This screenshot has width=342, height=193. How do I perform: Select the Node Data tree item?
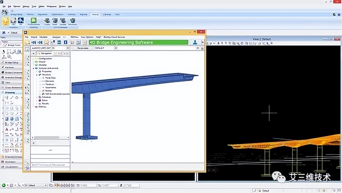coord(50,78)
